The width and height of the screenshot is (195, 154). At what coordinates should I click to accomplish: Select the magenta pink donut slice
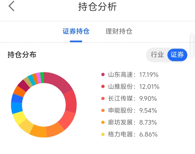point(39,78)
